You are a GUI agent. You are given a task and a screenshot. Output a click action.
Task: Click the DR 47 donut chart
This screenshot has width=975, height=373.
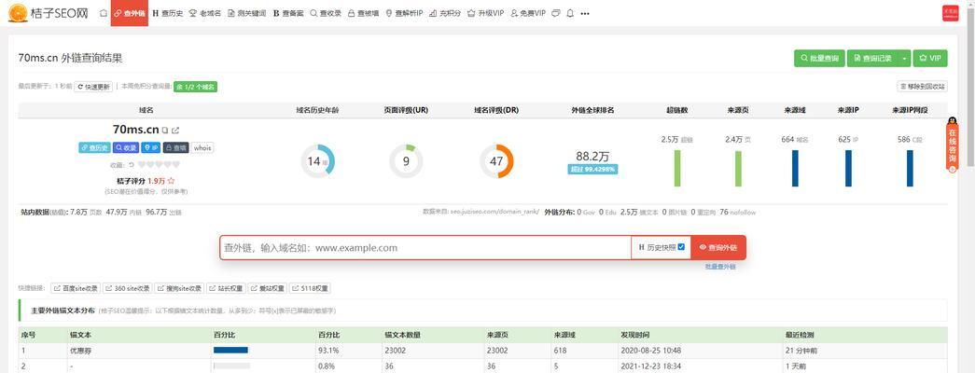point(496,161)
